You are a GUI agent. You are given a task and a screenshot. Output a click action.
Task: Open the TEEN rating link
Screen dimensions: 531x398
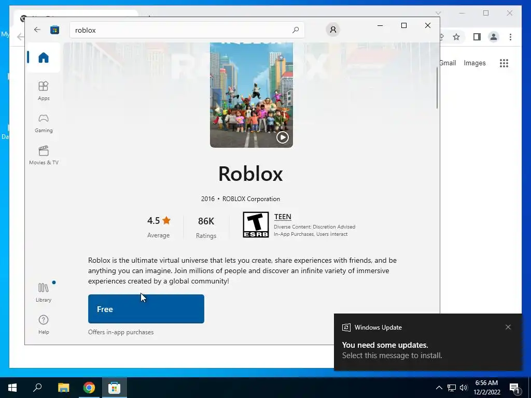click(283, 217)
